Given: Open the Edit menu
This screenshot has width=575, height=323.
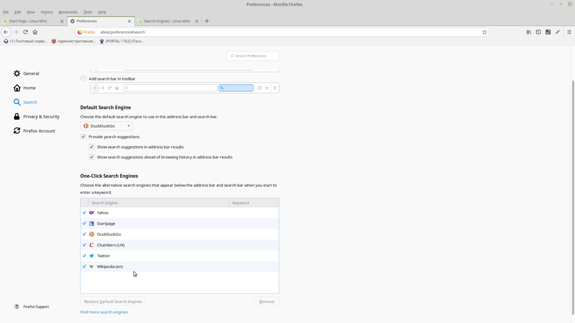Looking at the screenshot, I should pyautogui.click(x=18, y=12).
